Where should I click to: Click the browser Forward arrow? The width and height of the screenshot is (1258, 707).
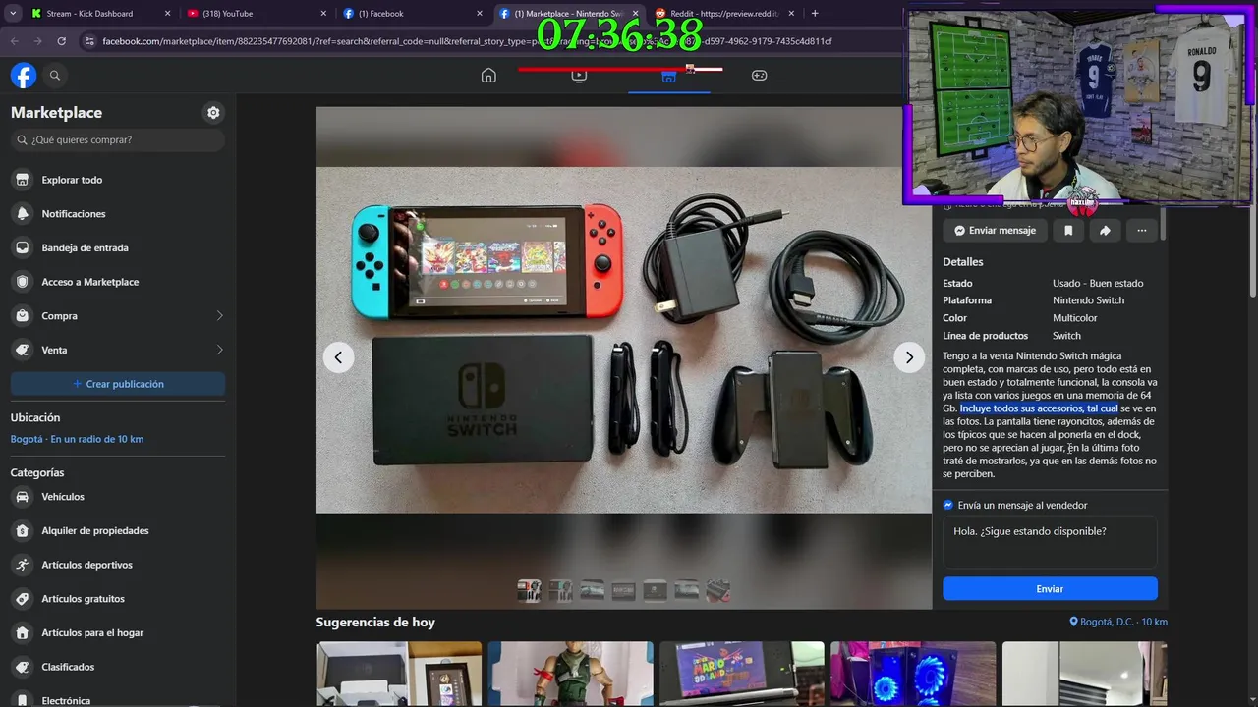38,41
